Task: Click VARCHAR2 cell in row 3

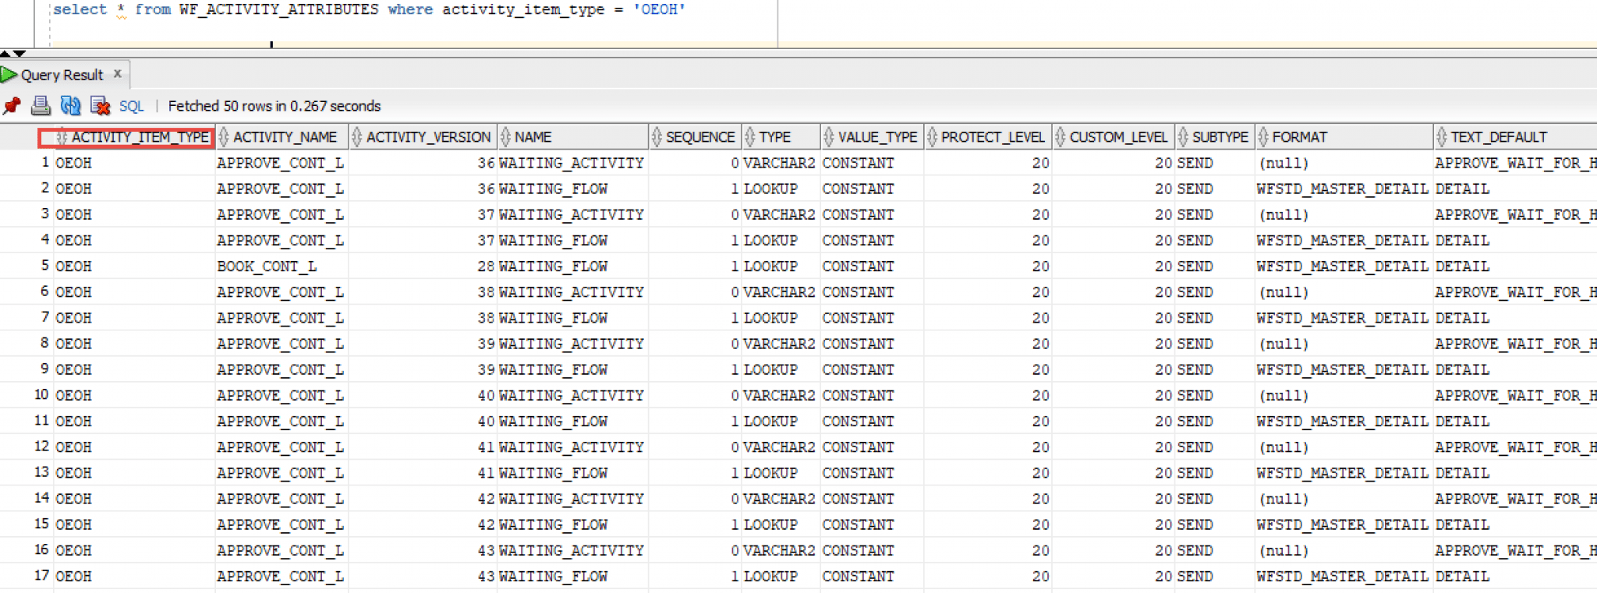Action: [x=780, y=214]
